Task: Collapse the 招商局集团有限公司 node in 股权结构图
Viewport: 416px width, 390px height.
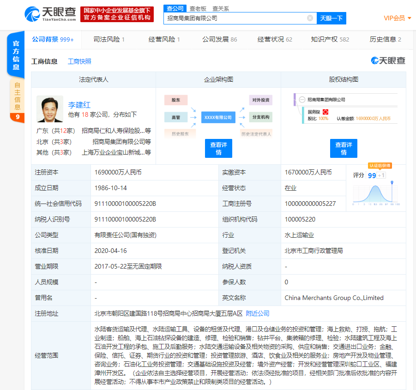Action: coord(302,100)
